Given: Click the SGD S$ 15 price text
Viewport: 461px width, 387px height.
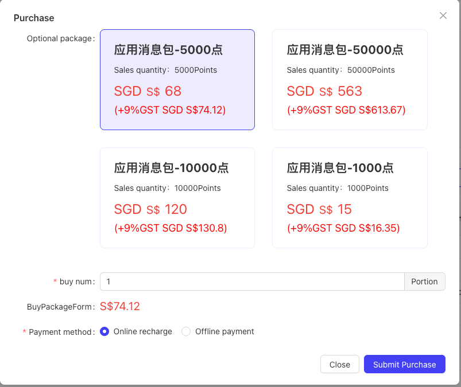Looking at the screenshot, I should click(319, 209).
